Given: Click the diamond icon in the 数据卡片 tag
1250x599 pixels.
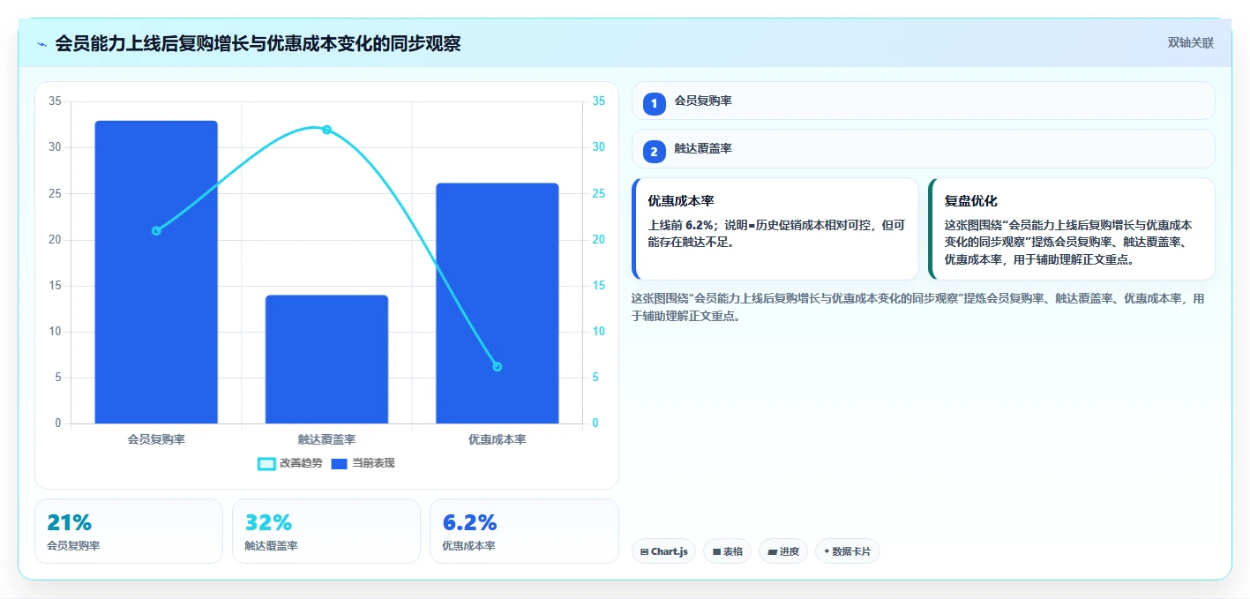Looking at the screenshot, I should click(x=827, y=551).
